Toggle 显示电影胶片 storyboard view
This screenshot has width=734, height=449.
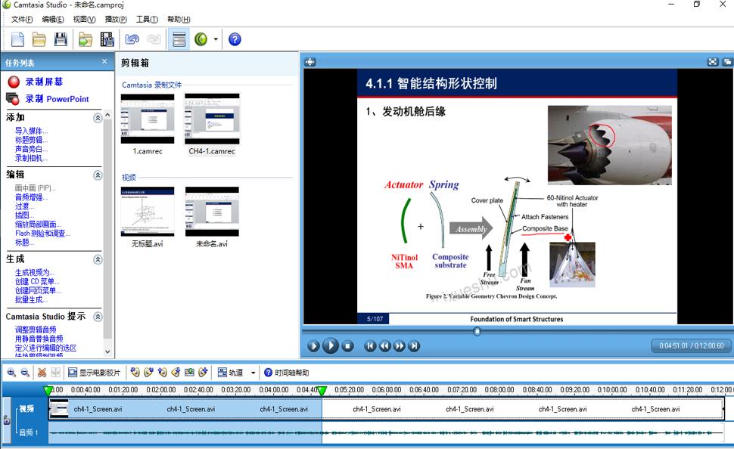pyautogui.click(x=94, y=373)
